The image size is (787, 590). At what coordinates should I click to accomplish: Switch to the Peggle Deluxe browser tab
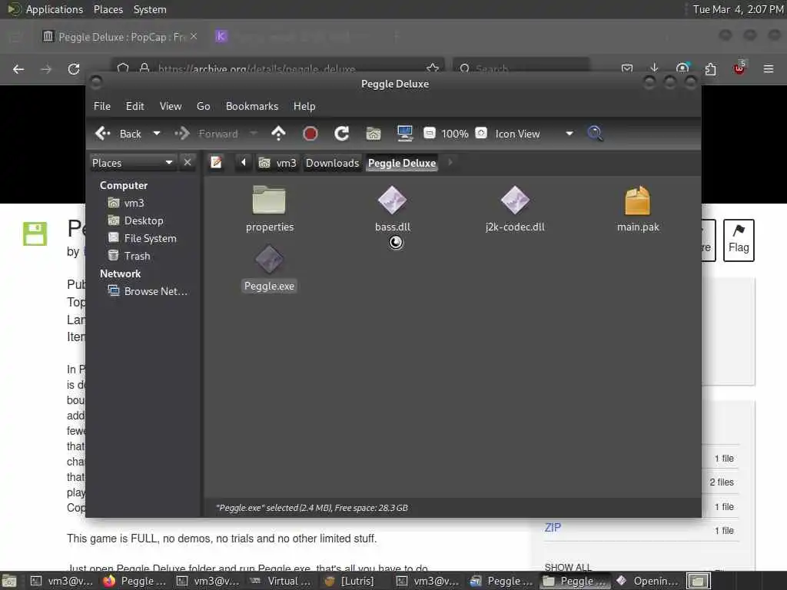[x=121, y=37]
